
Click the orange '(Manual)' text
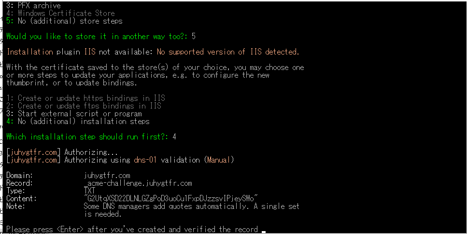click(x=219, y=160)
